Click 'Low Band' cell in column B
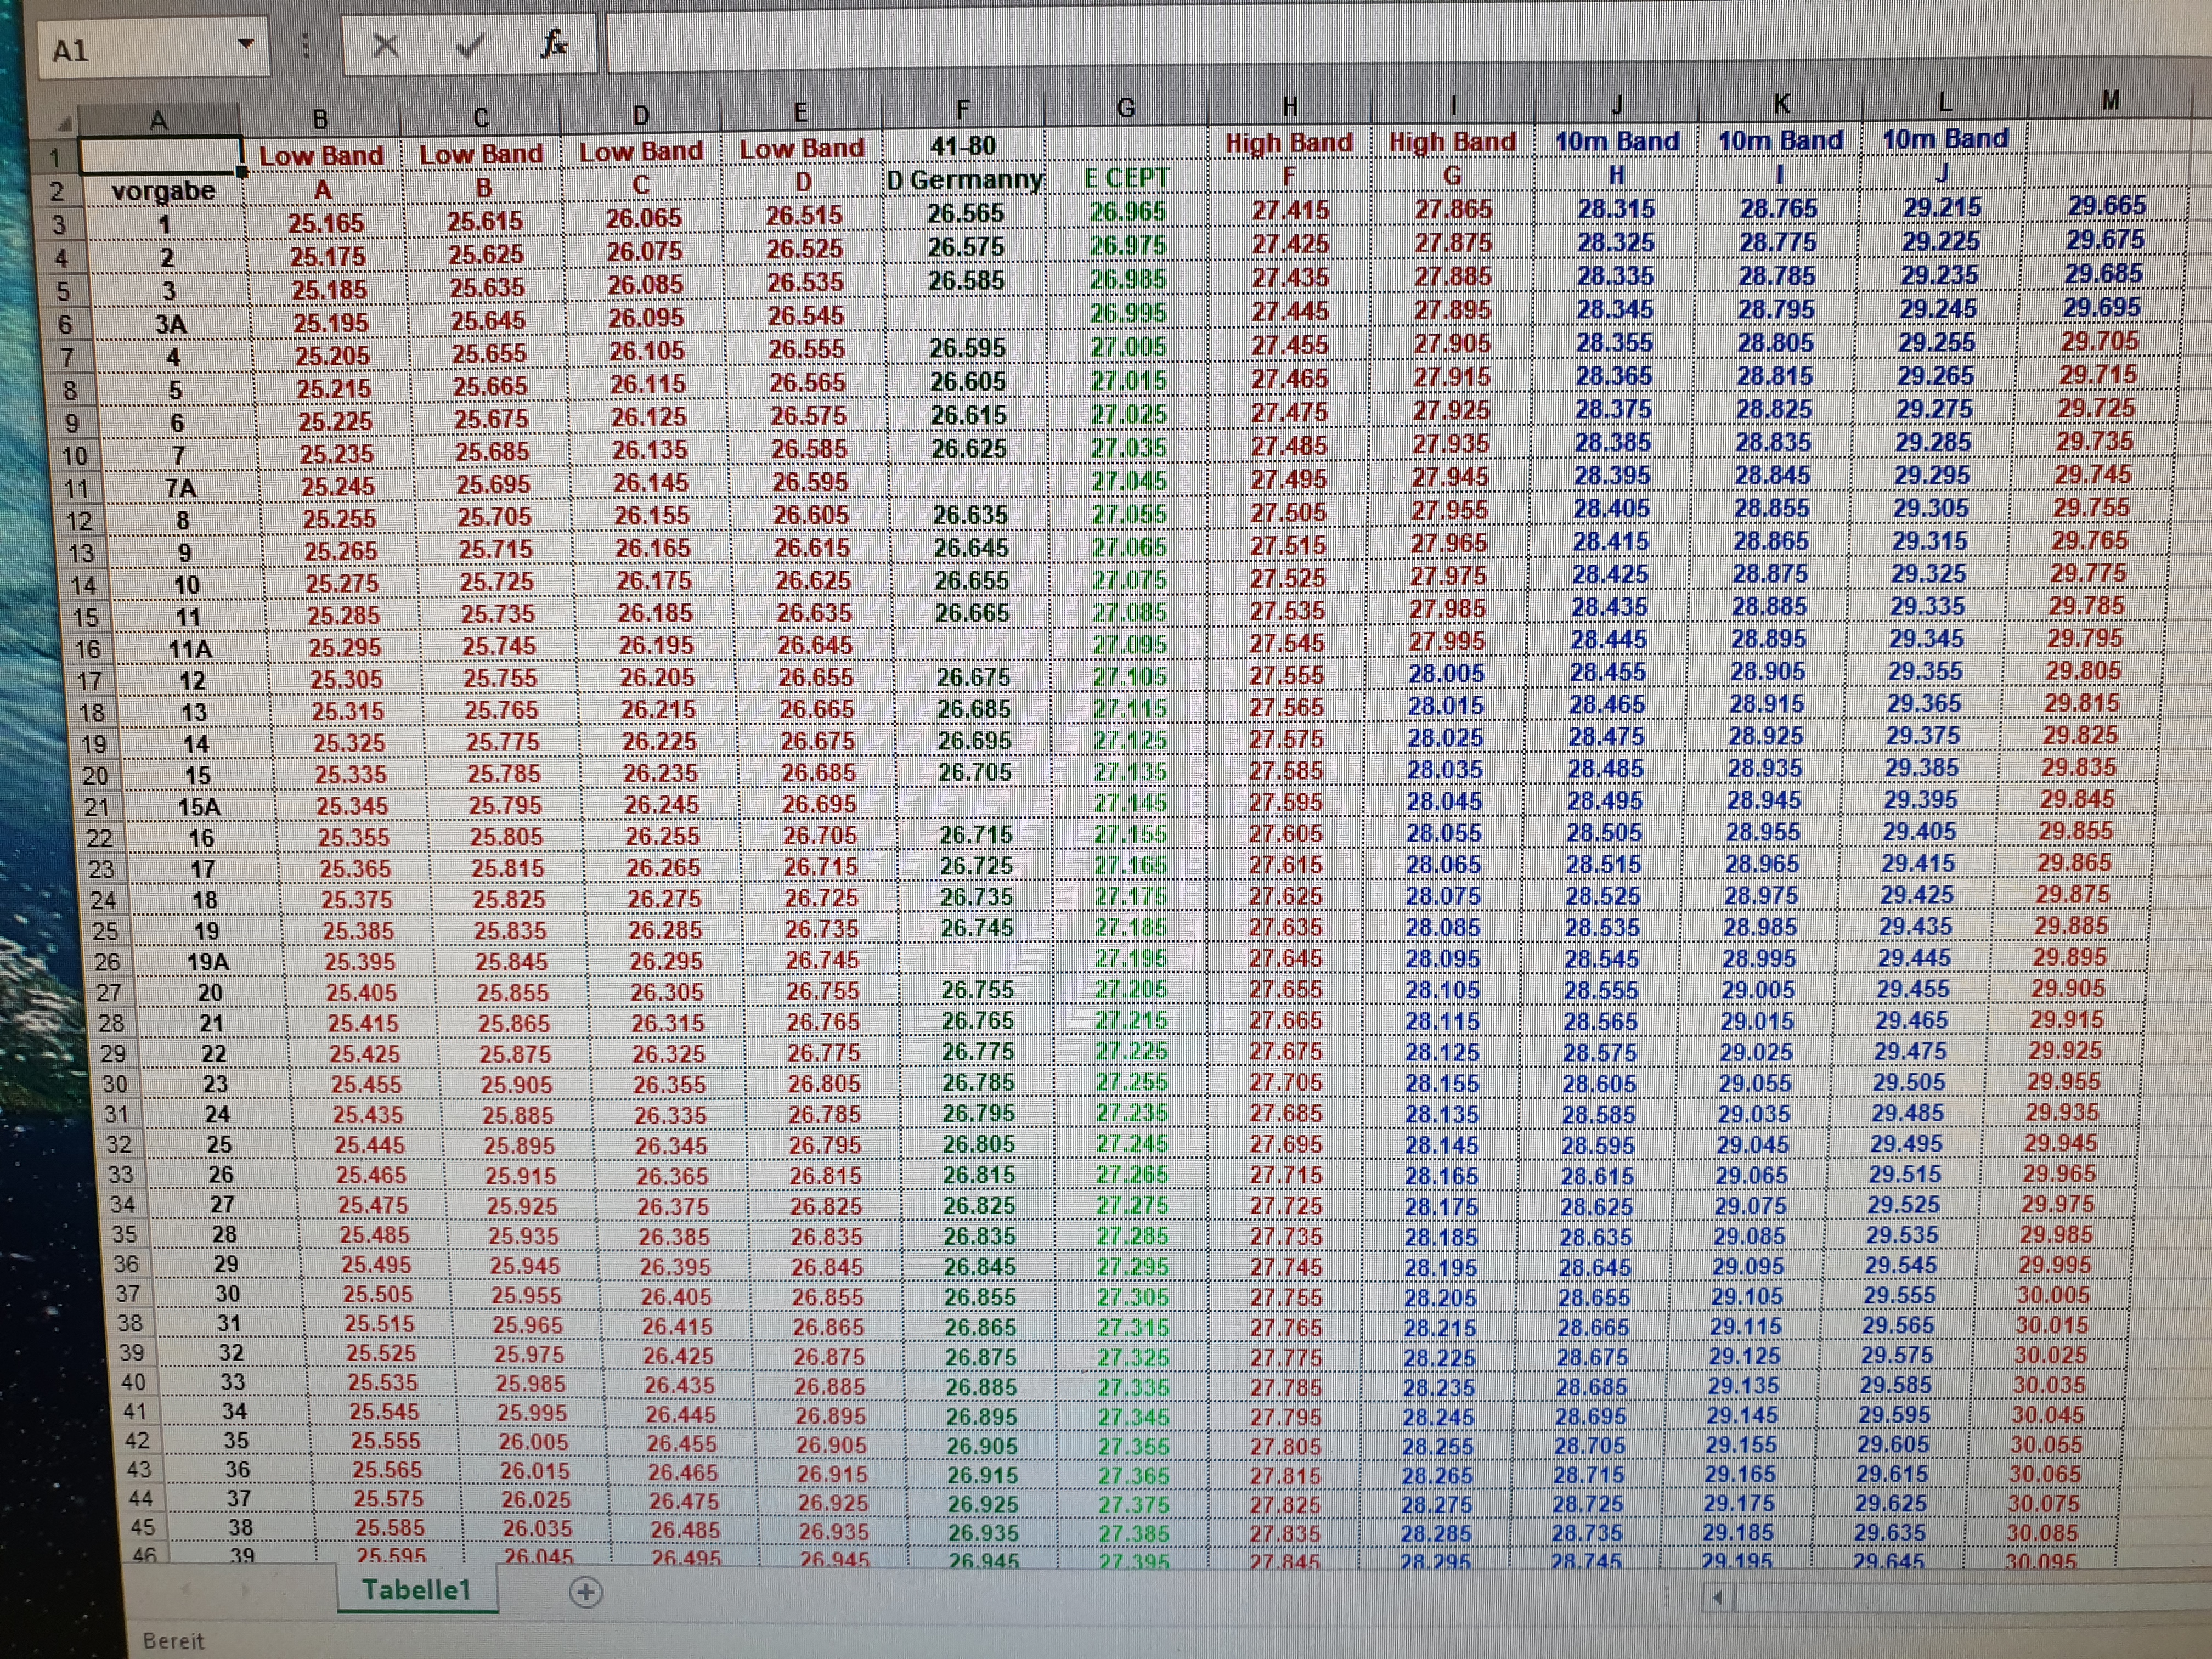 (321, 156)
